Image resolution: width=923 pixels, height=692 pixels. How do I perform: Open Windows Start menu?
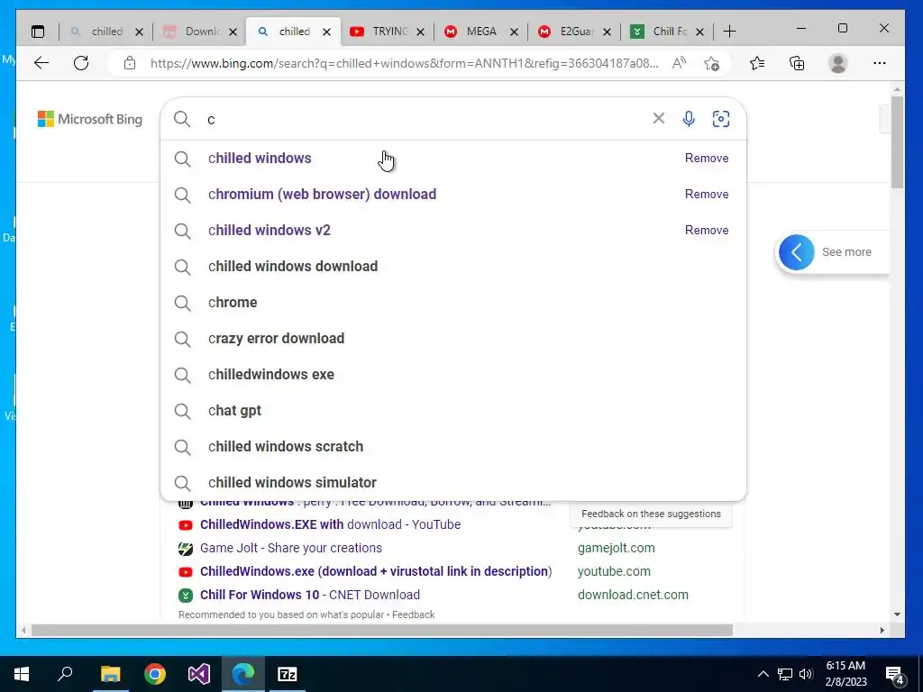(x=22, y=674)
